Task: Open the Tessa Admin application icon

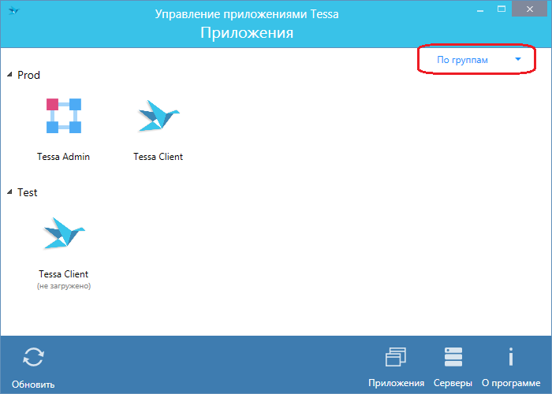Action: [x=63, y=116]
